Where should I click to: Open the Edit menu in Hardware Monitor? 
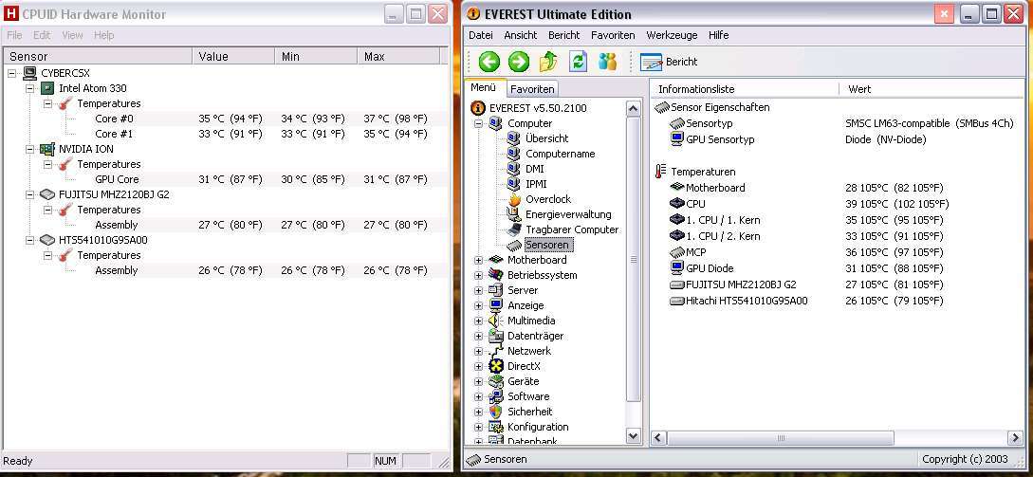42,35
